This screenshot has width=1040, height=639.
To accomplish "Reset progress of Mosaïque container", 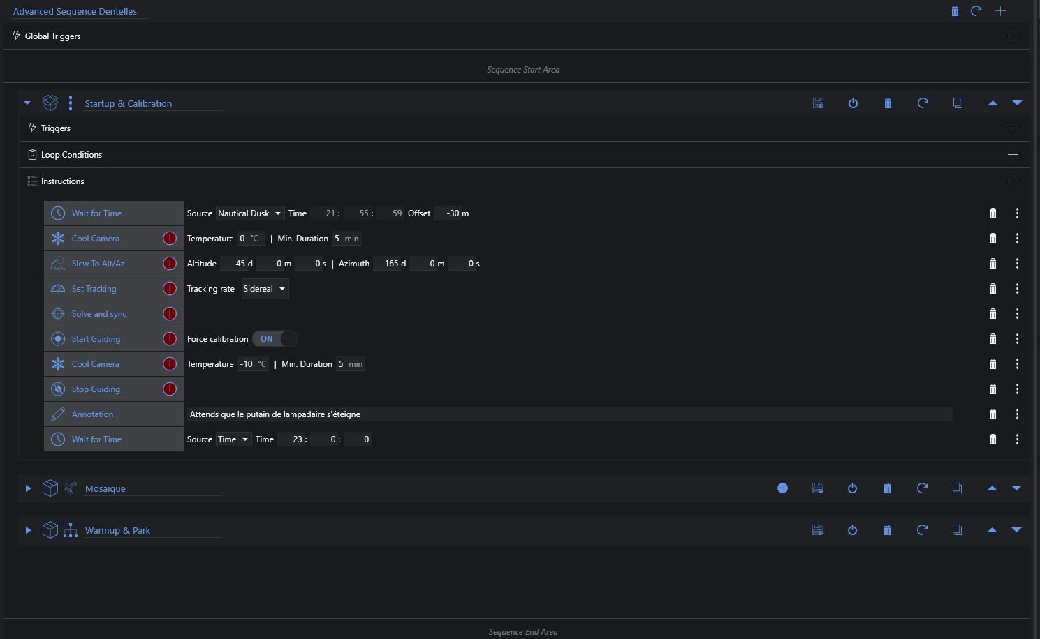I will tap(922, 488).
